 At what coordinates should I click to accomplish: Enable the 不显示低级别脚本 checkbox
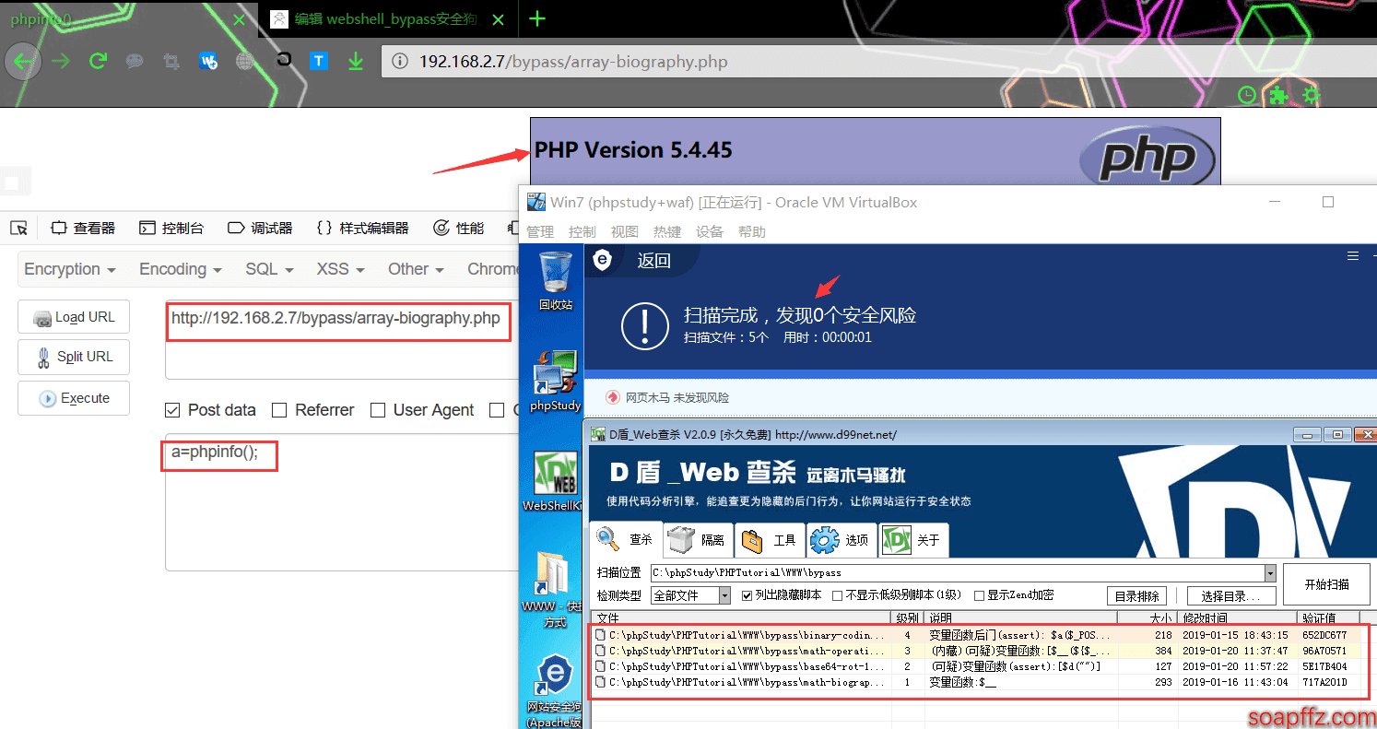click(x=837, y=595)
